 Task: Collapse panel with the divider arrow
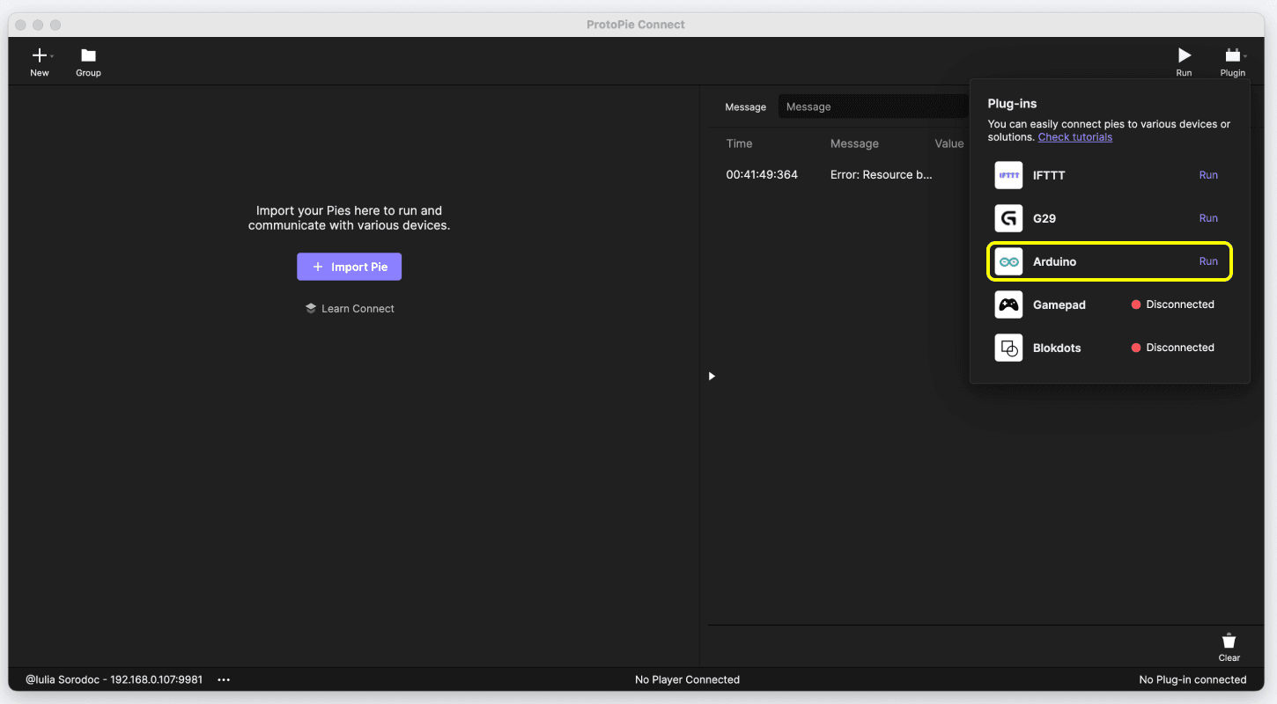712,376
